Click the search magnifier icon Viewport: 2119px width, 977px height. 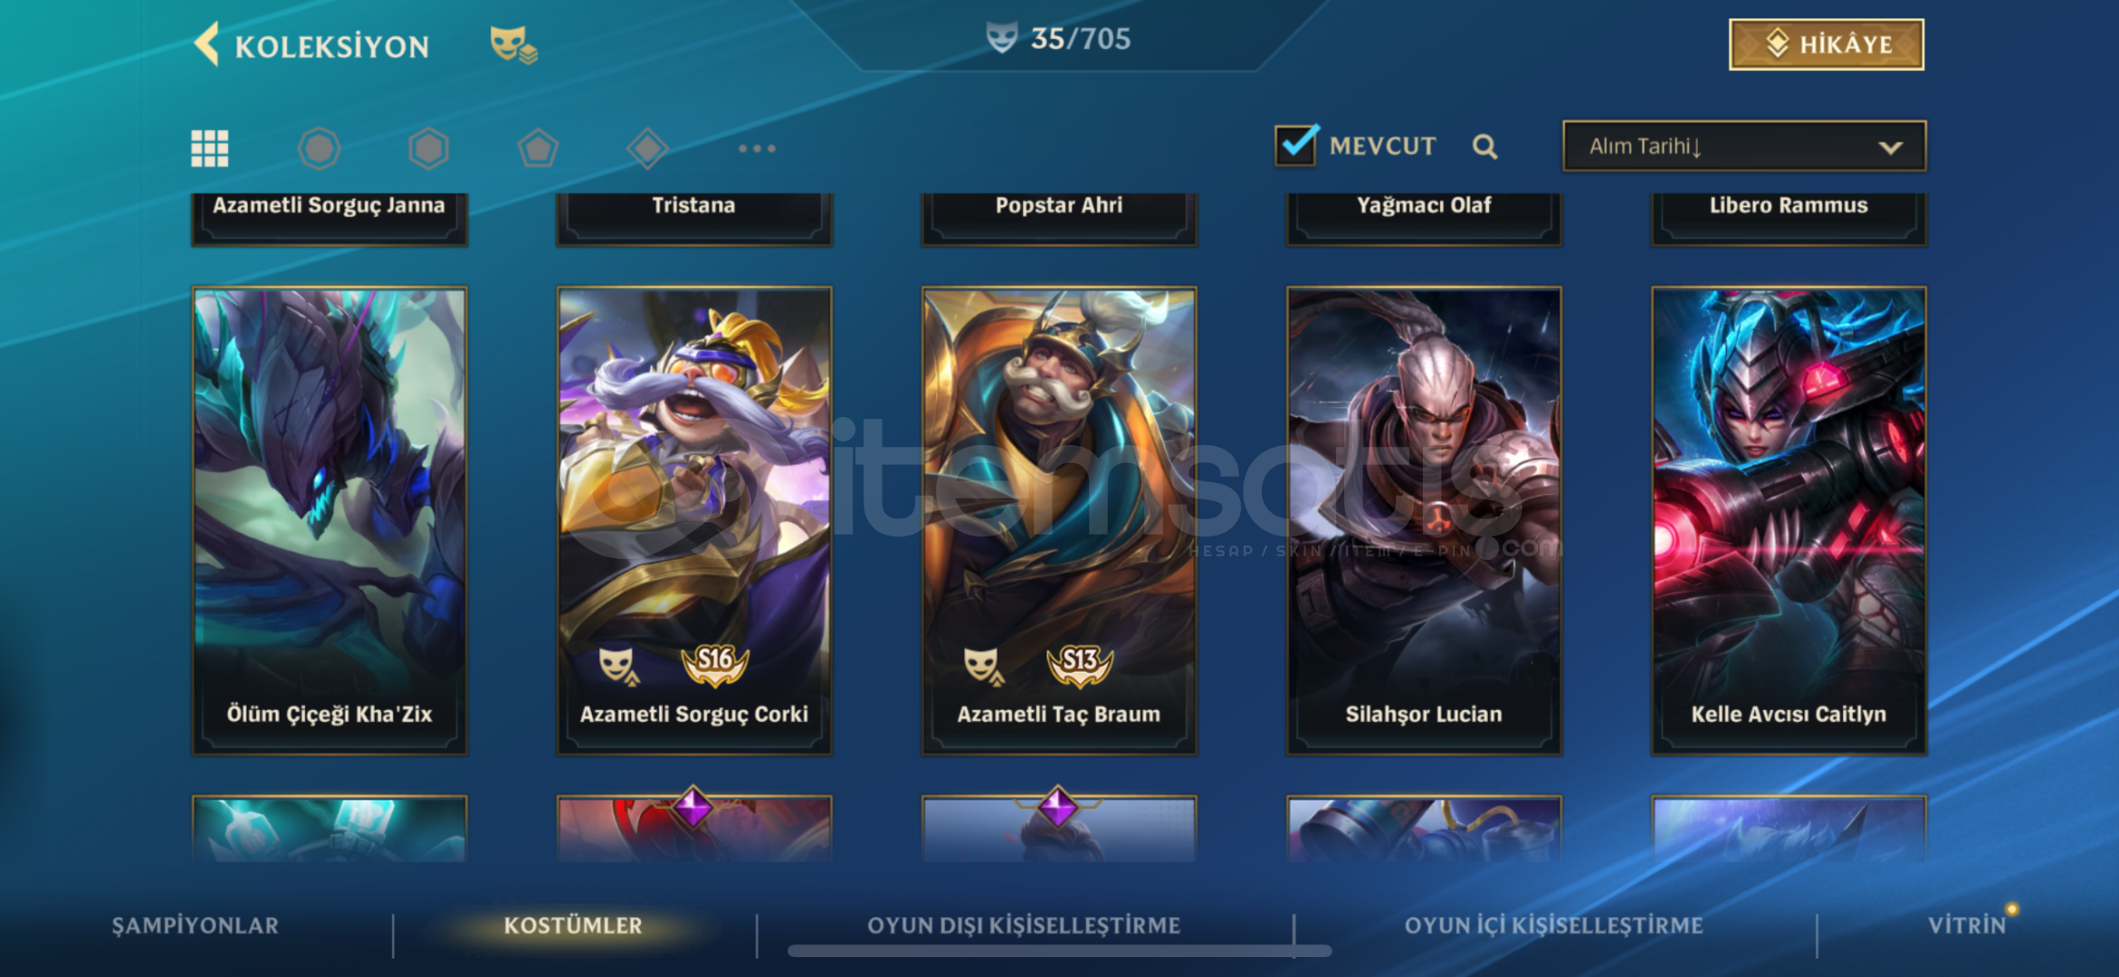[x=1484, y=147]
